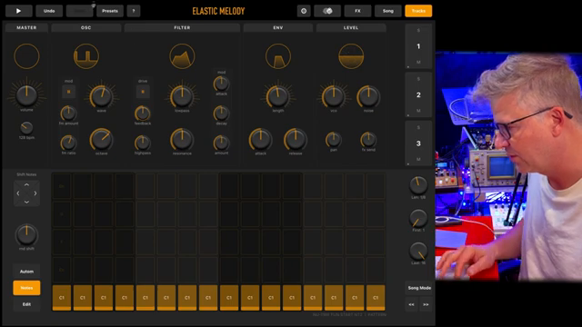
Task: Shift notes left with the left chevron
Action: coord(18,193)
